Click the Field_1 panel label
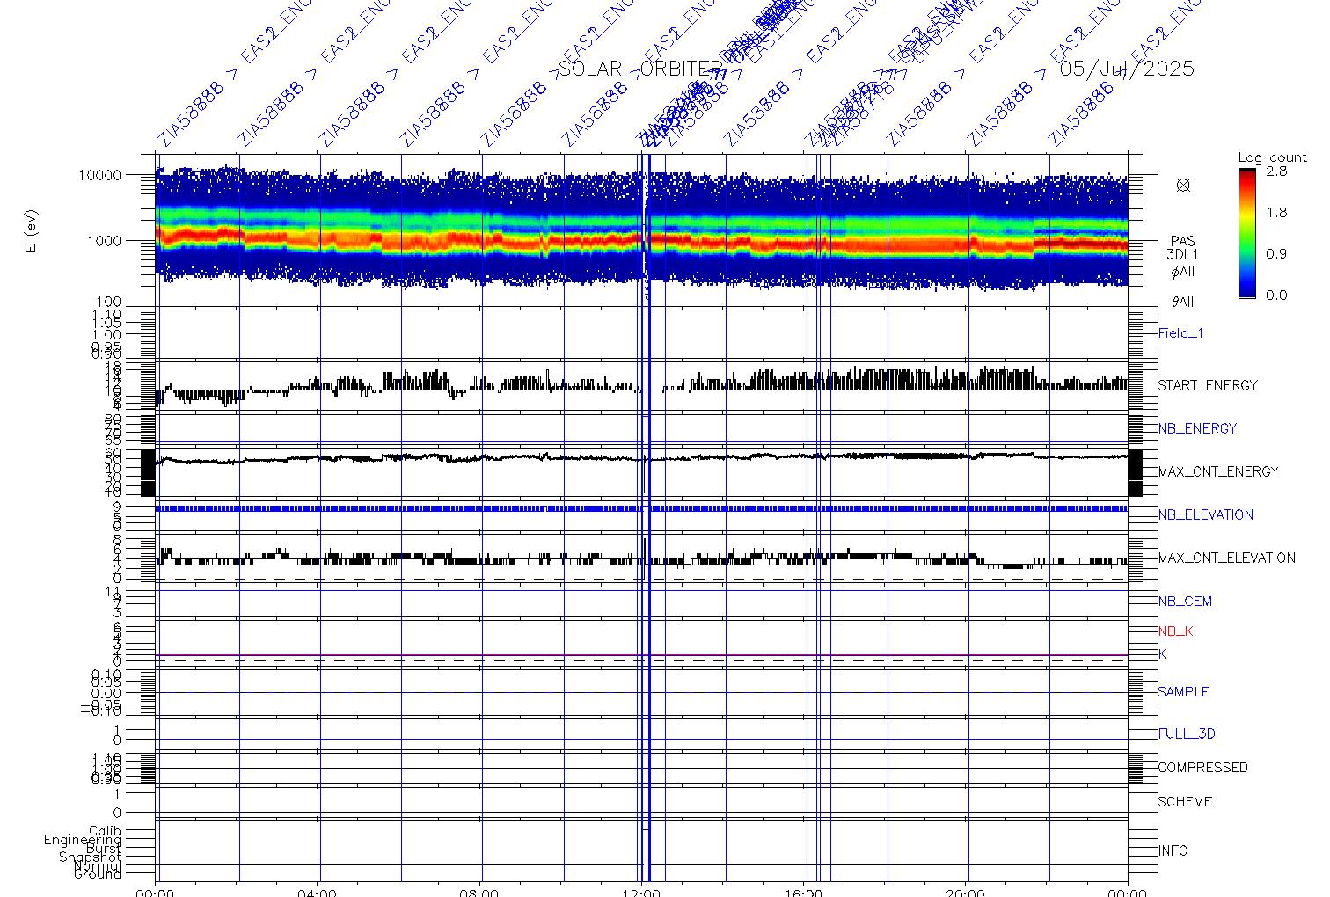Screen dimensions: 1330x897 1180,333
